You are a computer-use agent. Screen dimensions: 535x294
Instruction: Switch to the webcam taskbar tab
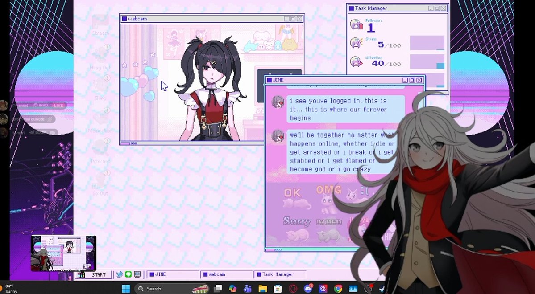point(227,274)
